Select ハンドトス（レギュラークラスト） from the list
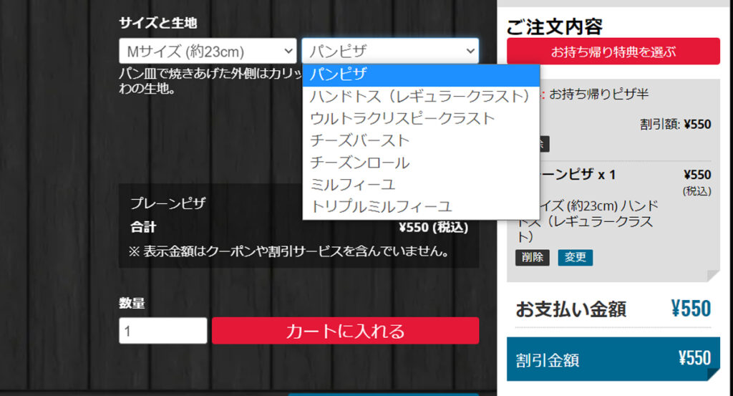This screenshot has height=396, width=733. [x=419, y=96]
